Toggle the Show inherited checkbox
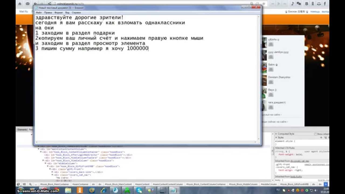Image resolution: width=345 pixels, height=194 pixels. point(315,134)
